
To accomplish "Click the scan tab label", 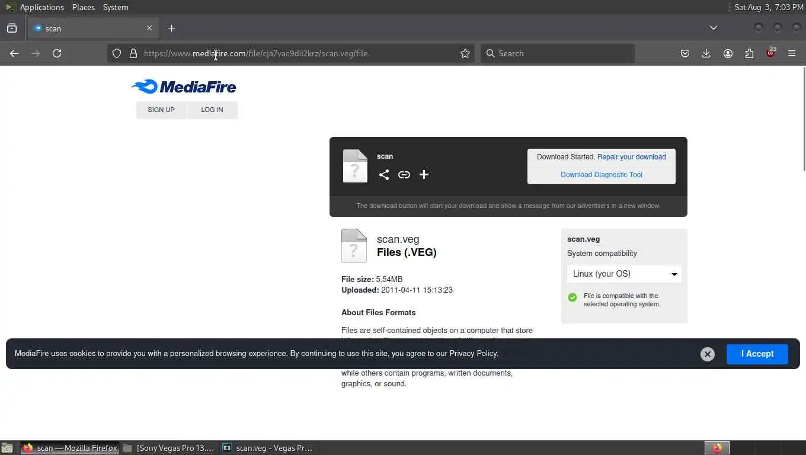I will point(53,28).
